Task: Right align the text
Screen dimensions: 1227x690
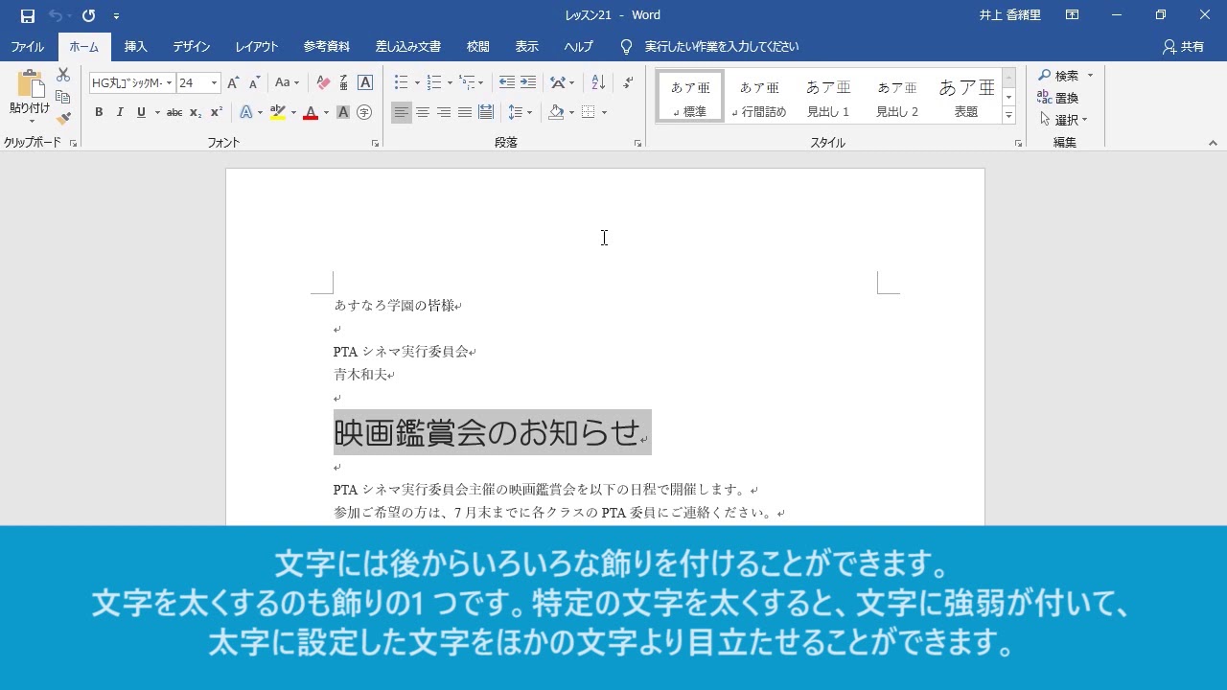Action: coord(444,112)
